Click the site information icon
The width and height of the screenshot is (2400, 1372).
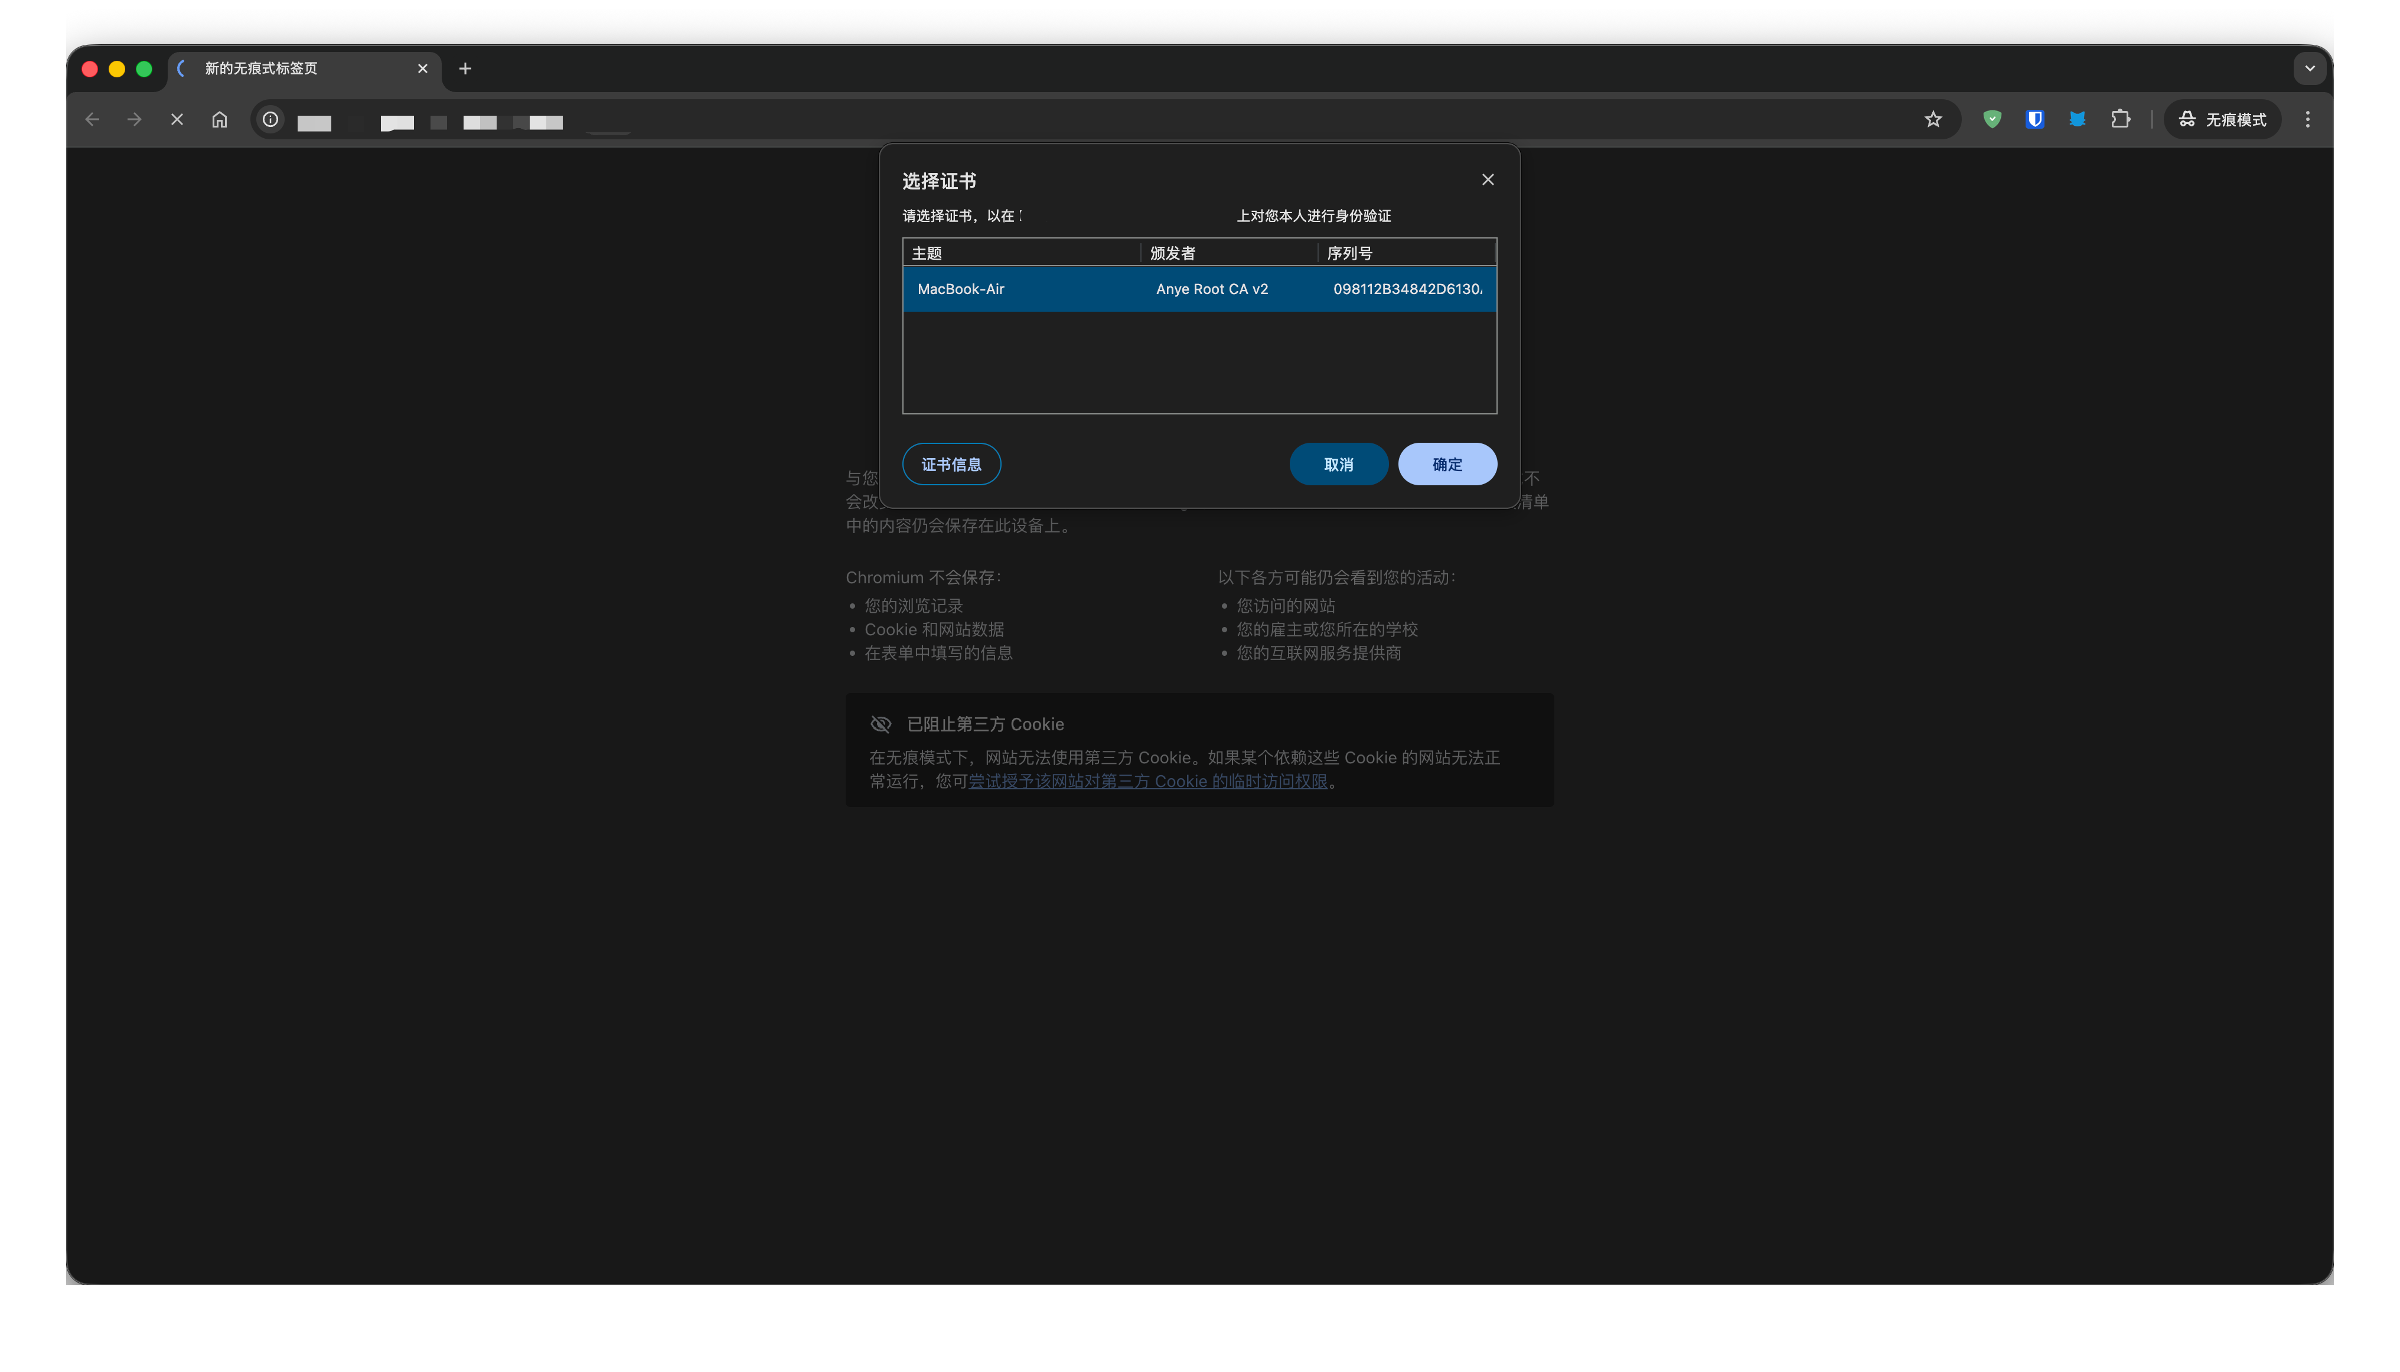270,120
